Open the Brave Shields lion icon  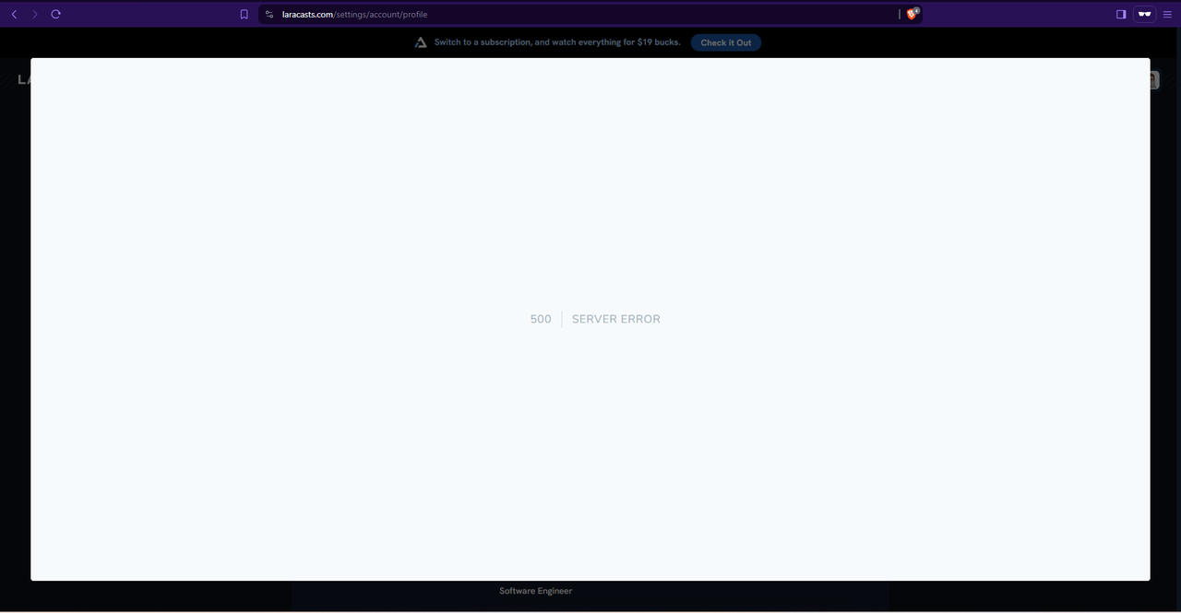pos(912,14)
